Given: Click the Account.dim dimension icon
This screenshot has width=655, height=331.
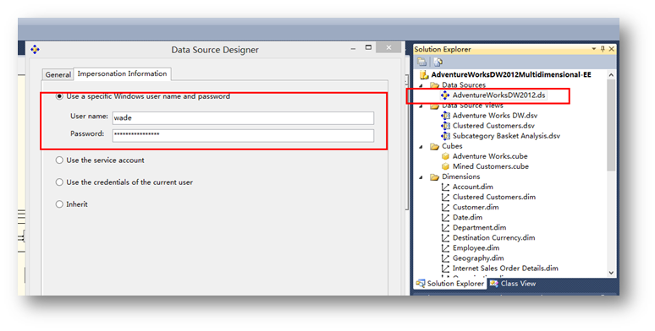Looking at the screenshot, I should (x=446, y=187).
